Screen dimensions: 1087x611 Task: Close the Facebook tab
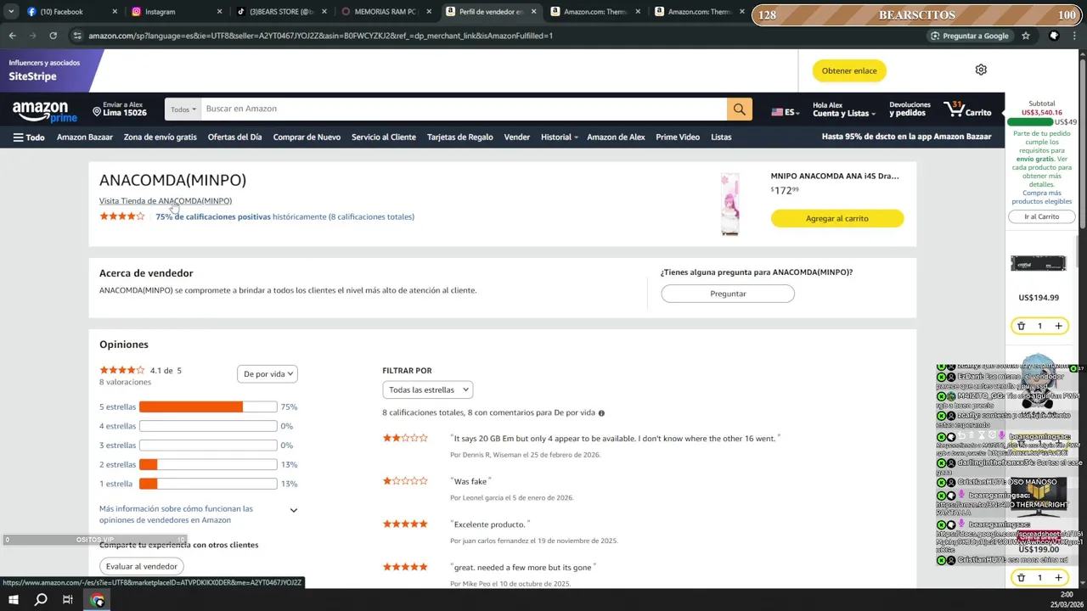click(115, 12)
